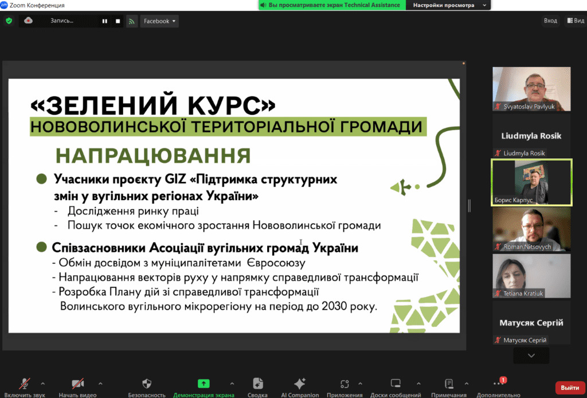Screen dimensions: 587x398
Task: Select Svyatoslav Pavlyuk's video thumbnail
Action: click(531, 89)
